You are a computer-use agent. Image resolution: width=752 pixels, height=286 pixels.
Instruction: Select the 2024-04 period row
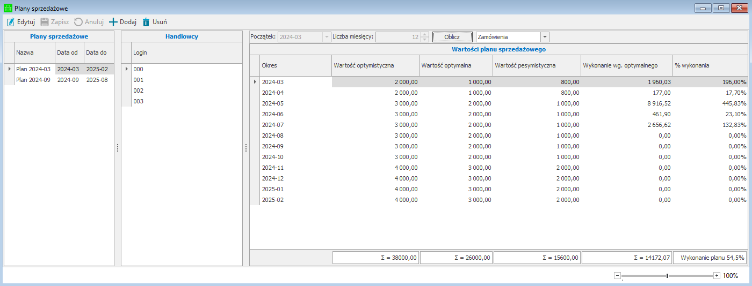click(499, 93)
